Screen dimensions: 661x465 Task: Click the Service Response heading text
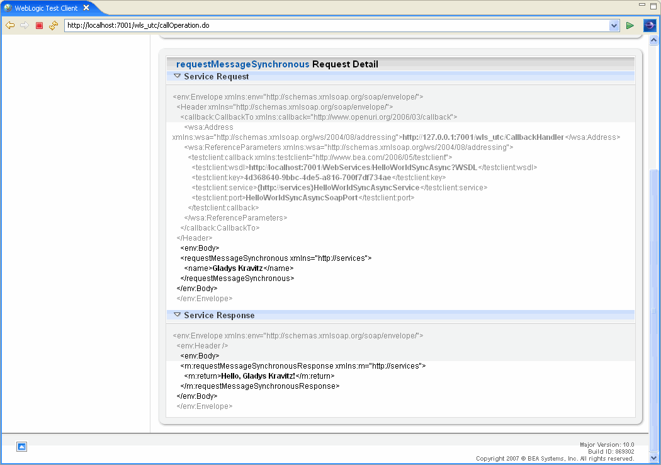click(219, 315)
